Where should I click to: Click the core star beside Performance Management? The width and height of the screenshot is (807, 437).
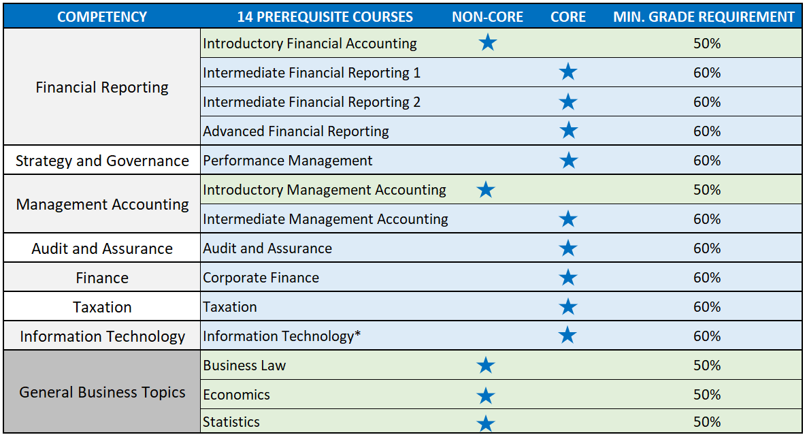pyautogui.click(x=567, y=161)
